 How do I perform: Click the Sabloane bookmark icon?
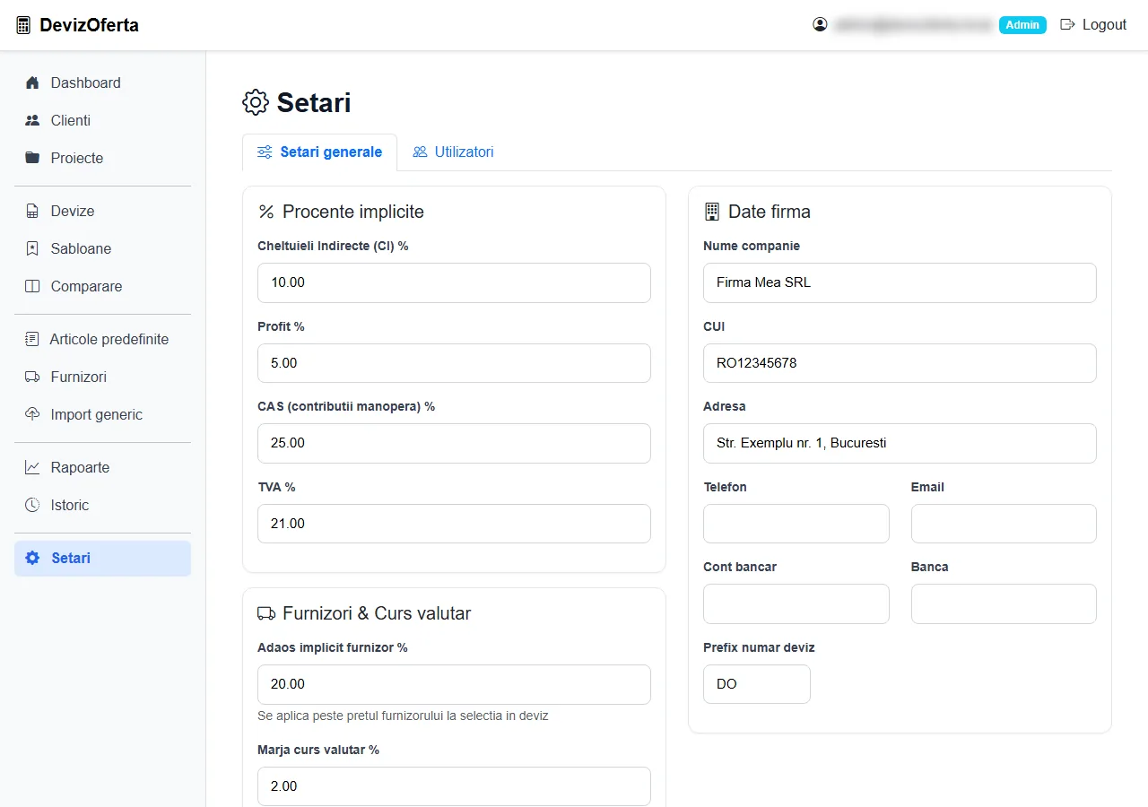pos(32,248)
